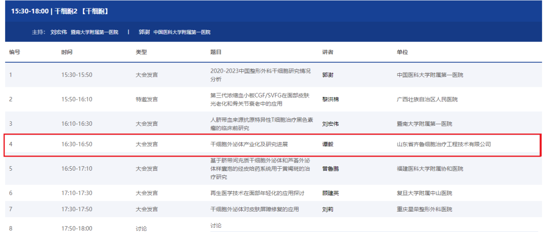546x251 pixels.
Task: Click 山东省齐鲁细胞治疗工程技术有限公司 organization
Action: coord(444,144)
